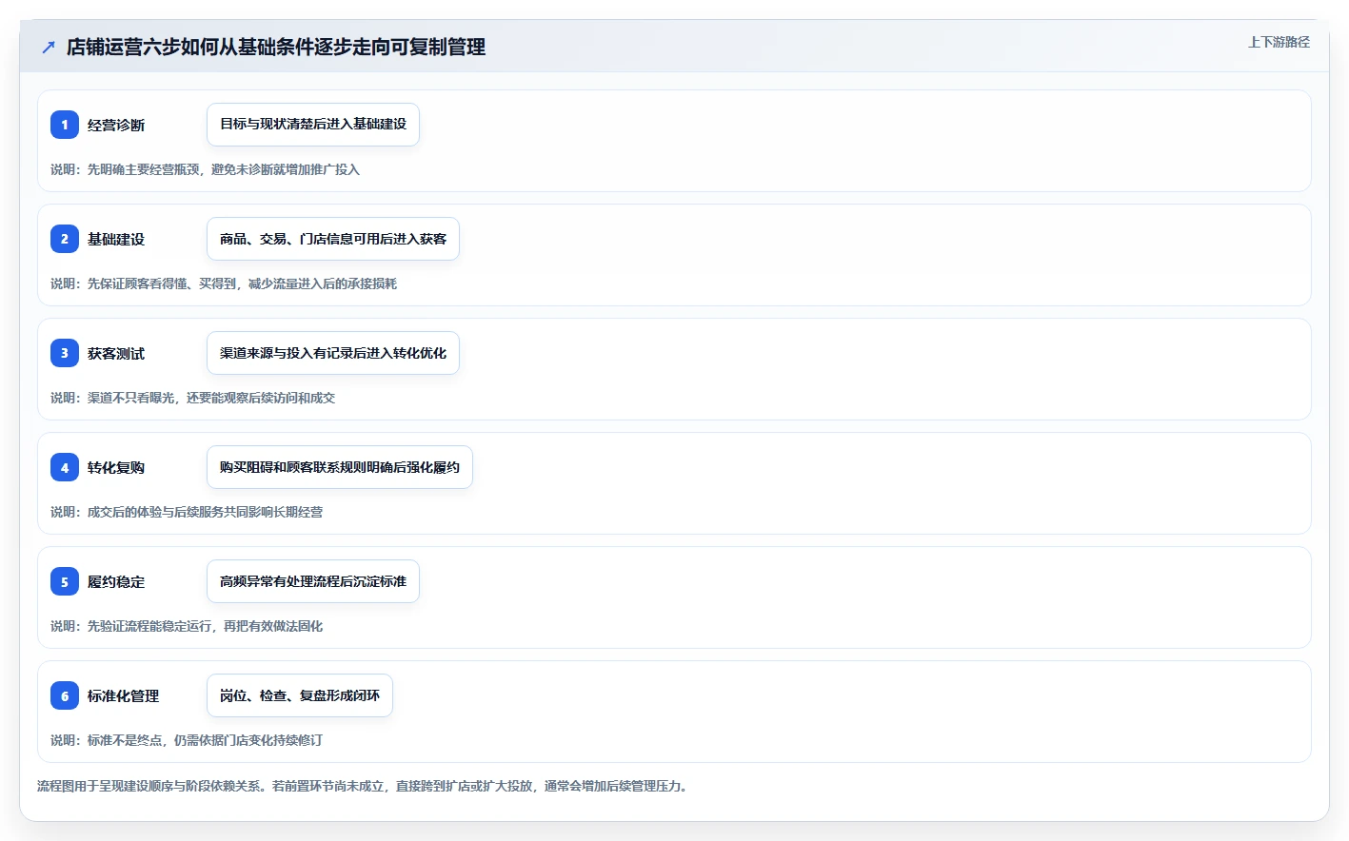Click the arrow icon beside the flowchart title
Screen dimensions: 1349x841
point(49,47)
